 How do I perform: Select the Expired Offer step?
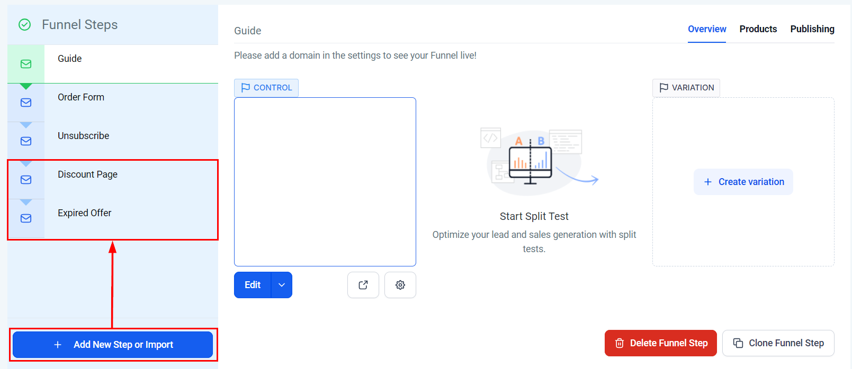point(85,213)
